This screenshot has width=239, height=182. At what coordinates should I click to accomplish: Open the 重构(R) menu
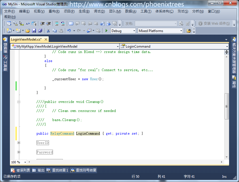click(x=54, y=11)
